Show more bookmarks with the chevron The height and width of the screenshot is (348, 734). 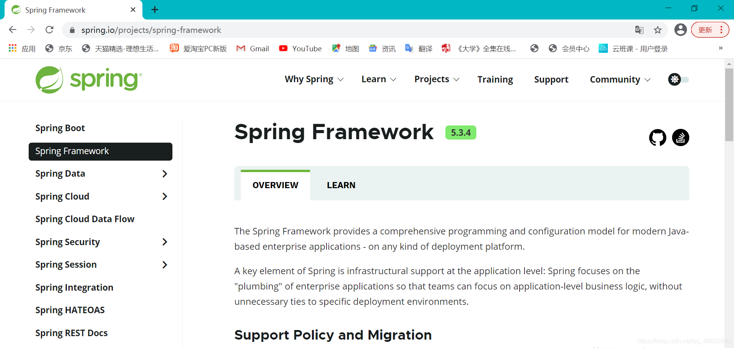721,48
